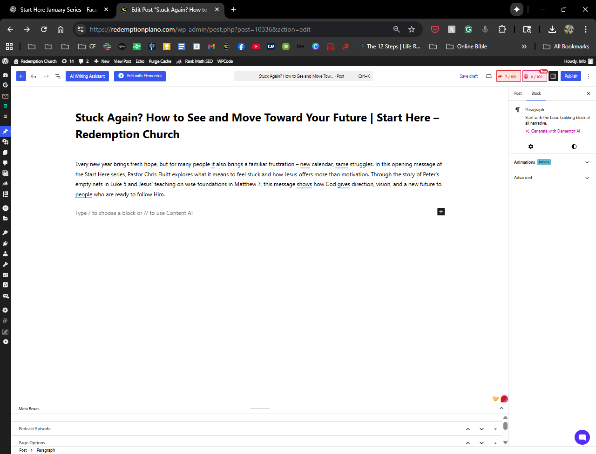Click the black add block button in paragraph
The height and width of the screenshot is (454, 596).
(441, 212)
